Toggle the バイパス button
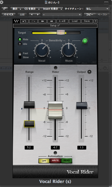112x187 pixels. coord(8,15)
